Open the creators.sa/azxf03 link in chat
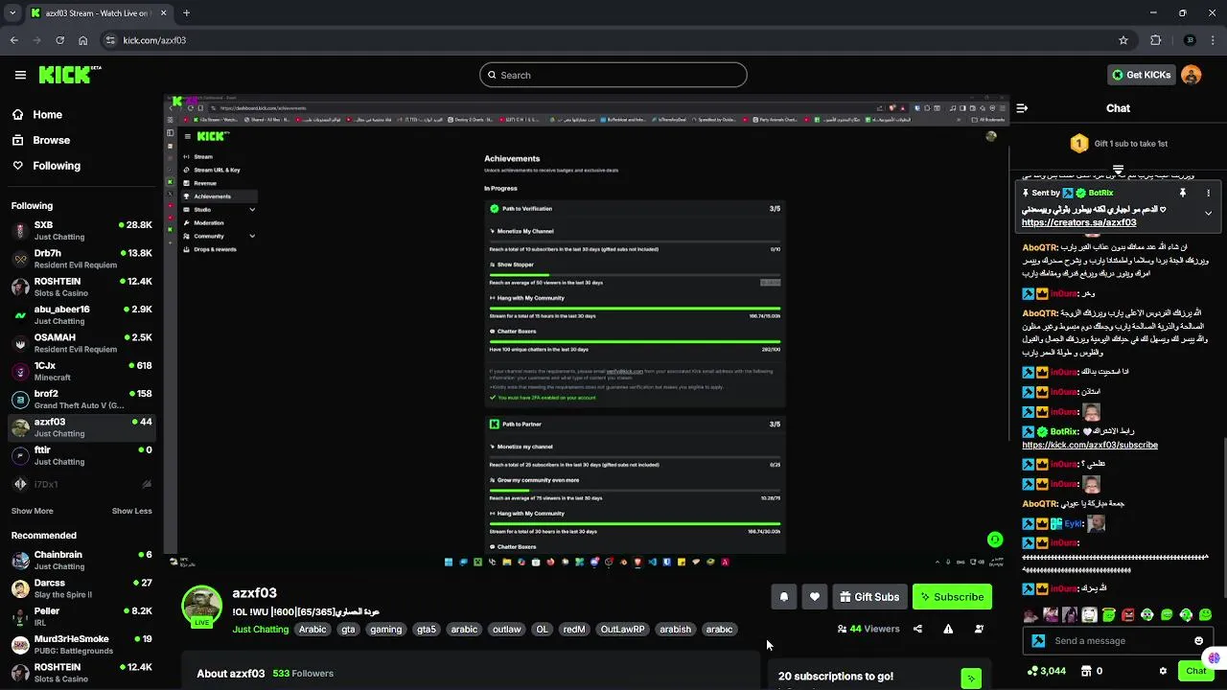 (1078, 222)
